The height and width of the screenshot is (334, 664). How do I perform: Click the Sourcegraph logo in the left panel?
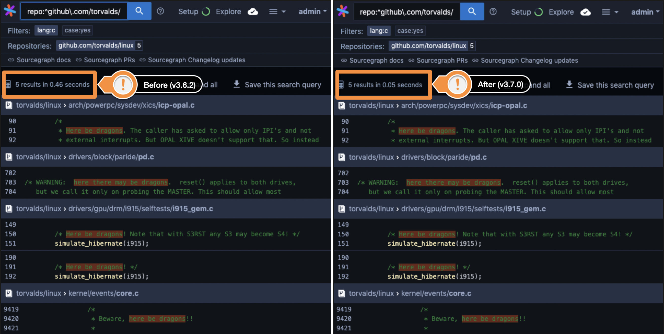coord(10,11)
